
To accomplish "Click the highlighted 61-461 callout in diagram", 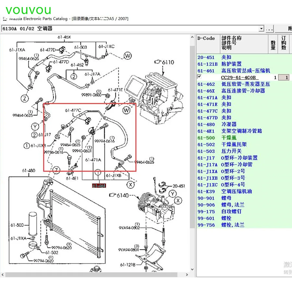I will point(99,186).
